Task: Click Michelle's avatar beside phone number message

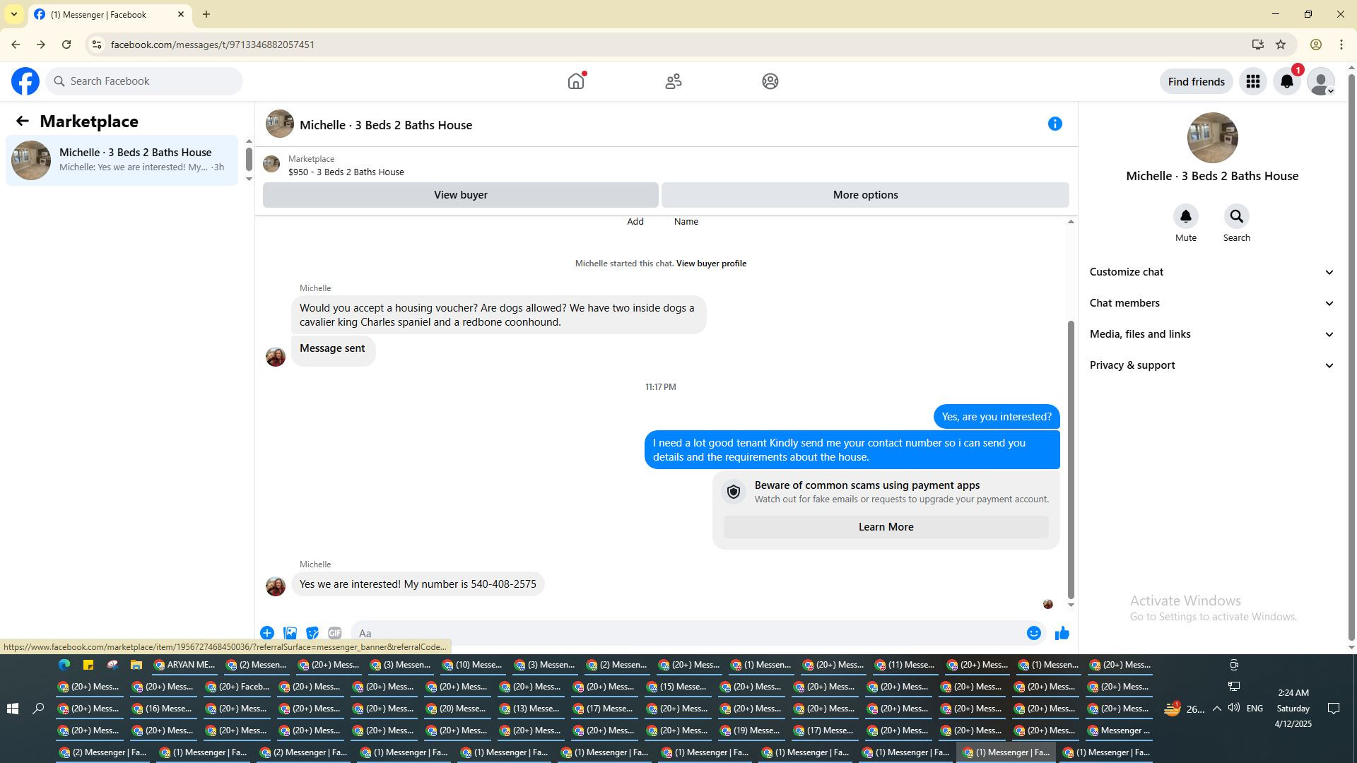Action: pyautogui.click(x=276, y=586)
